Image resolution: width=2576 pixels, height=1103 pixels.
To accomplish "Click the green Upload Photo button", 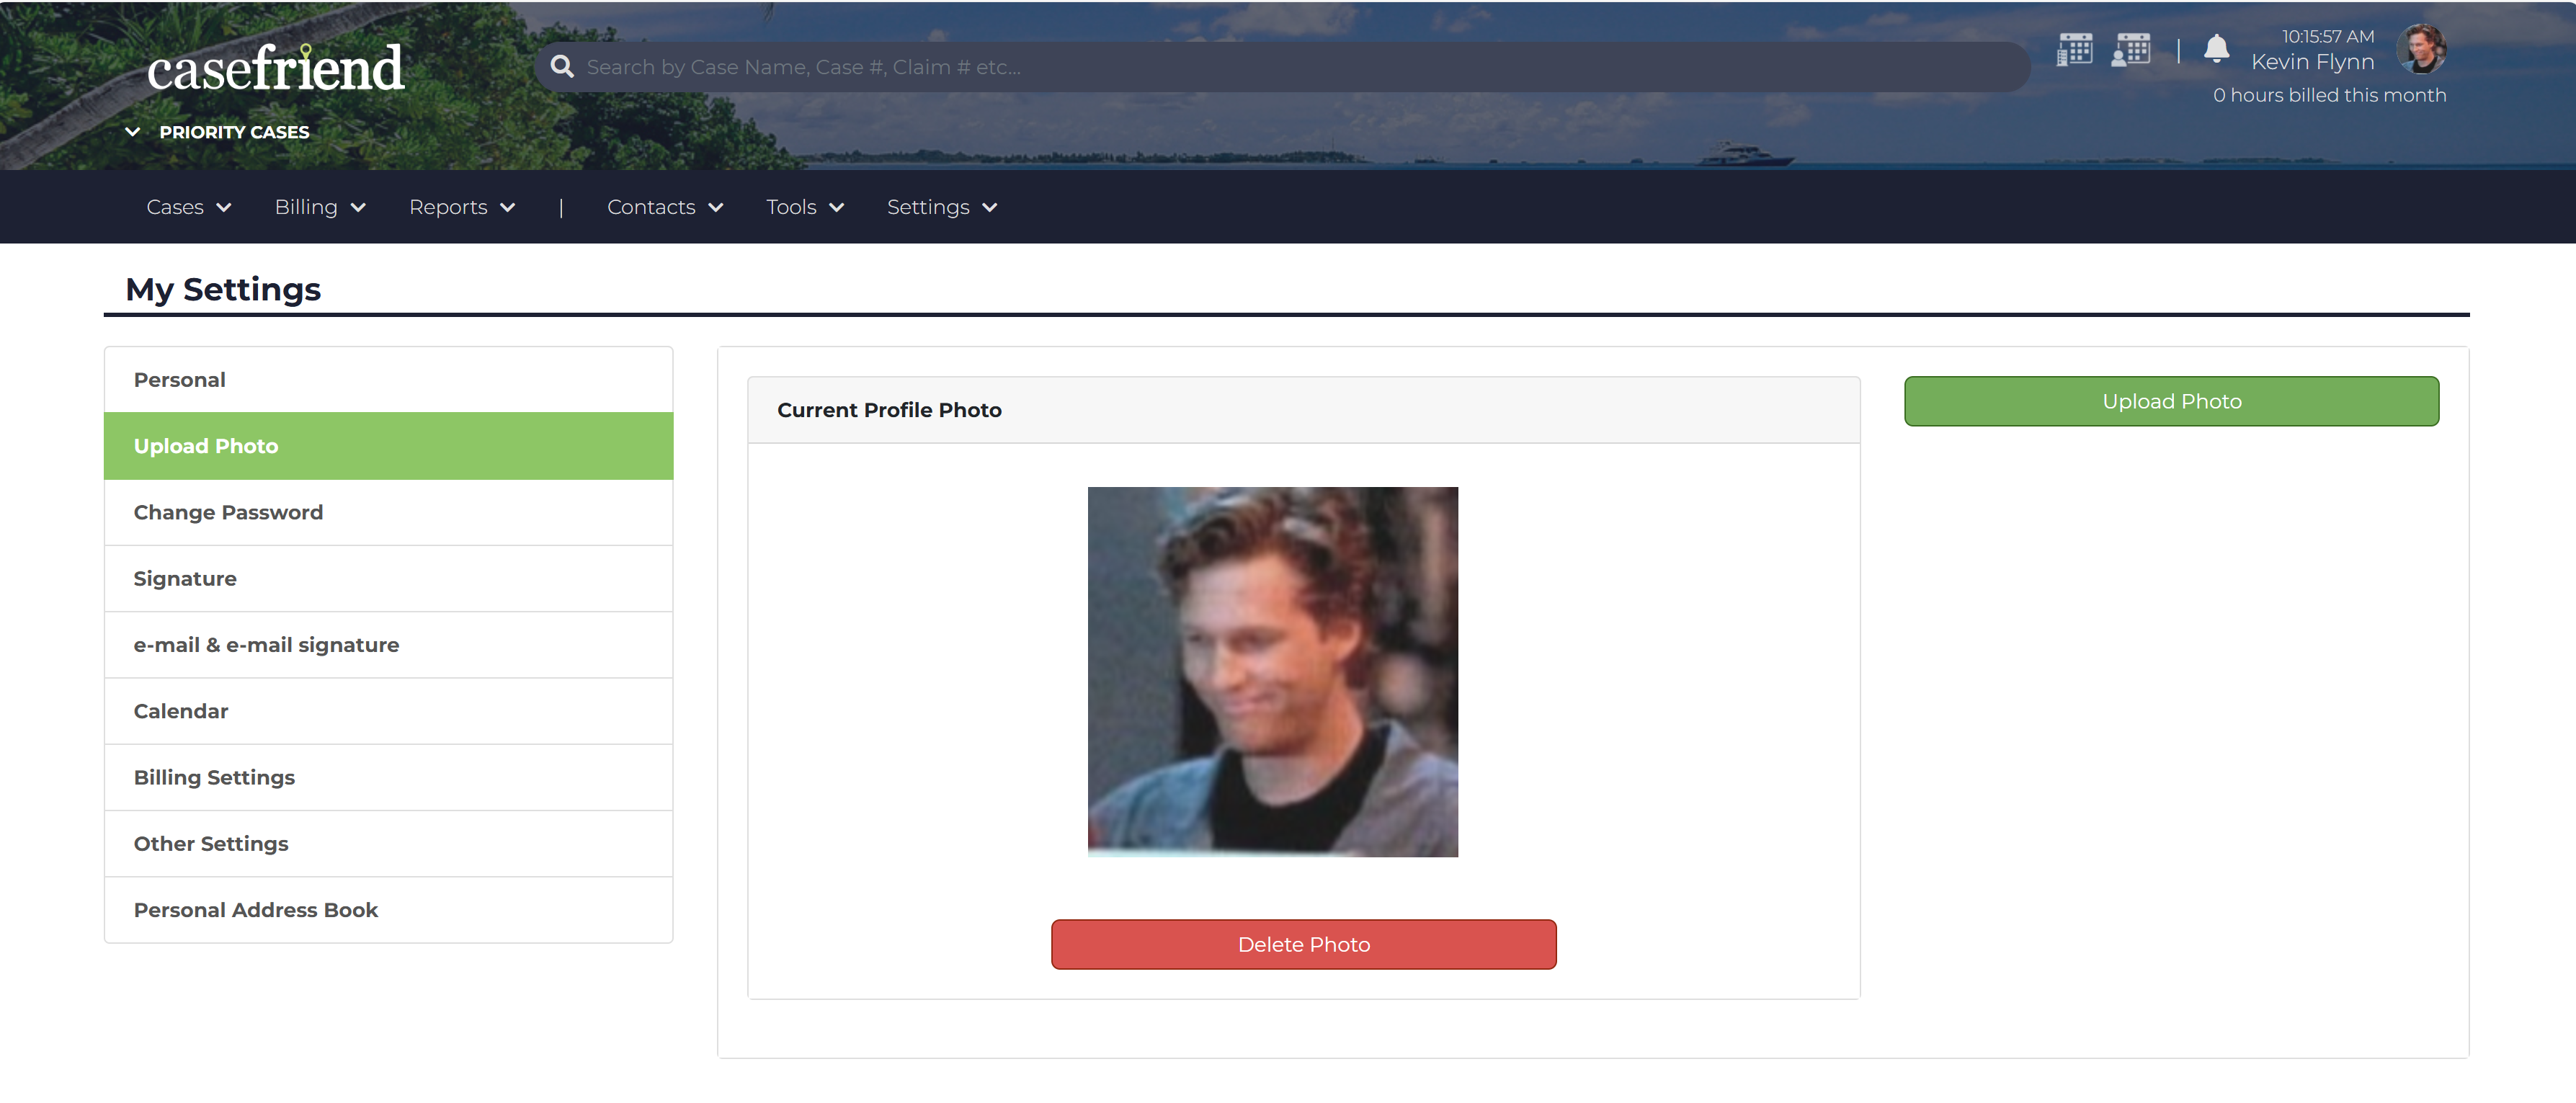I will tap(2171, 401).
